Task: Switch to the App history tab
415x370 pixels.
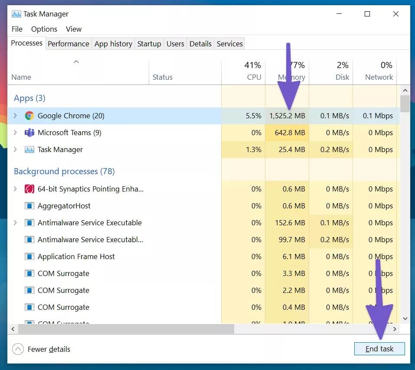Action: tap(113, 44)
